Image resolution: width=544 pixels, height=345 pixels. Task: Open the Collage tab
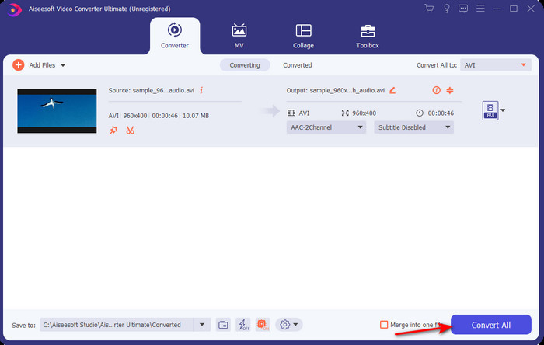[x=303, y=36]
